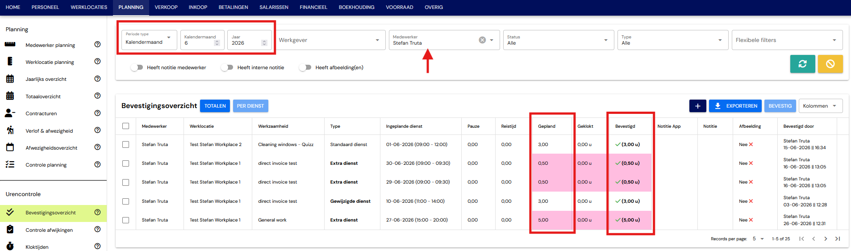This screenshot has width=851, height=251.
Task: Click the PER DIENST button
Action: [x=250, y=106]
